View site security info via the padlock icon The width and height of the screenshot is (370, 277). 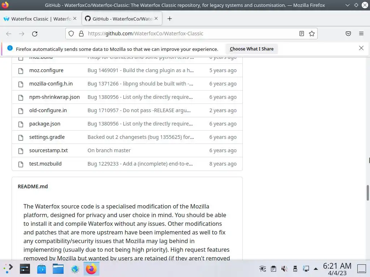(81, 34)
